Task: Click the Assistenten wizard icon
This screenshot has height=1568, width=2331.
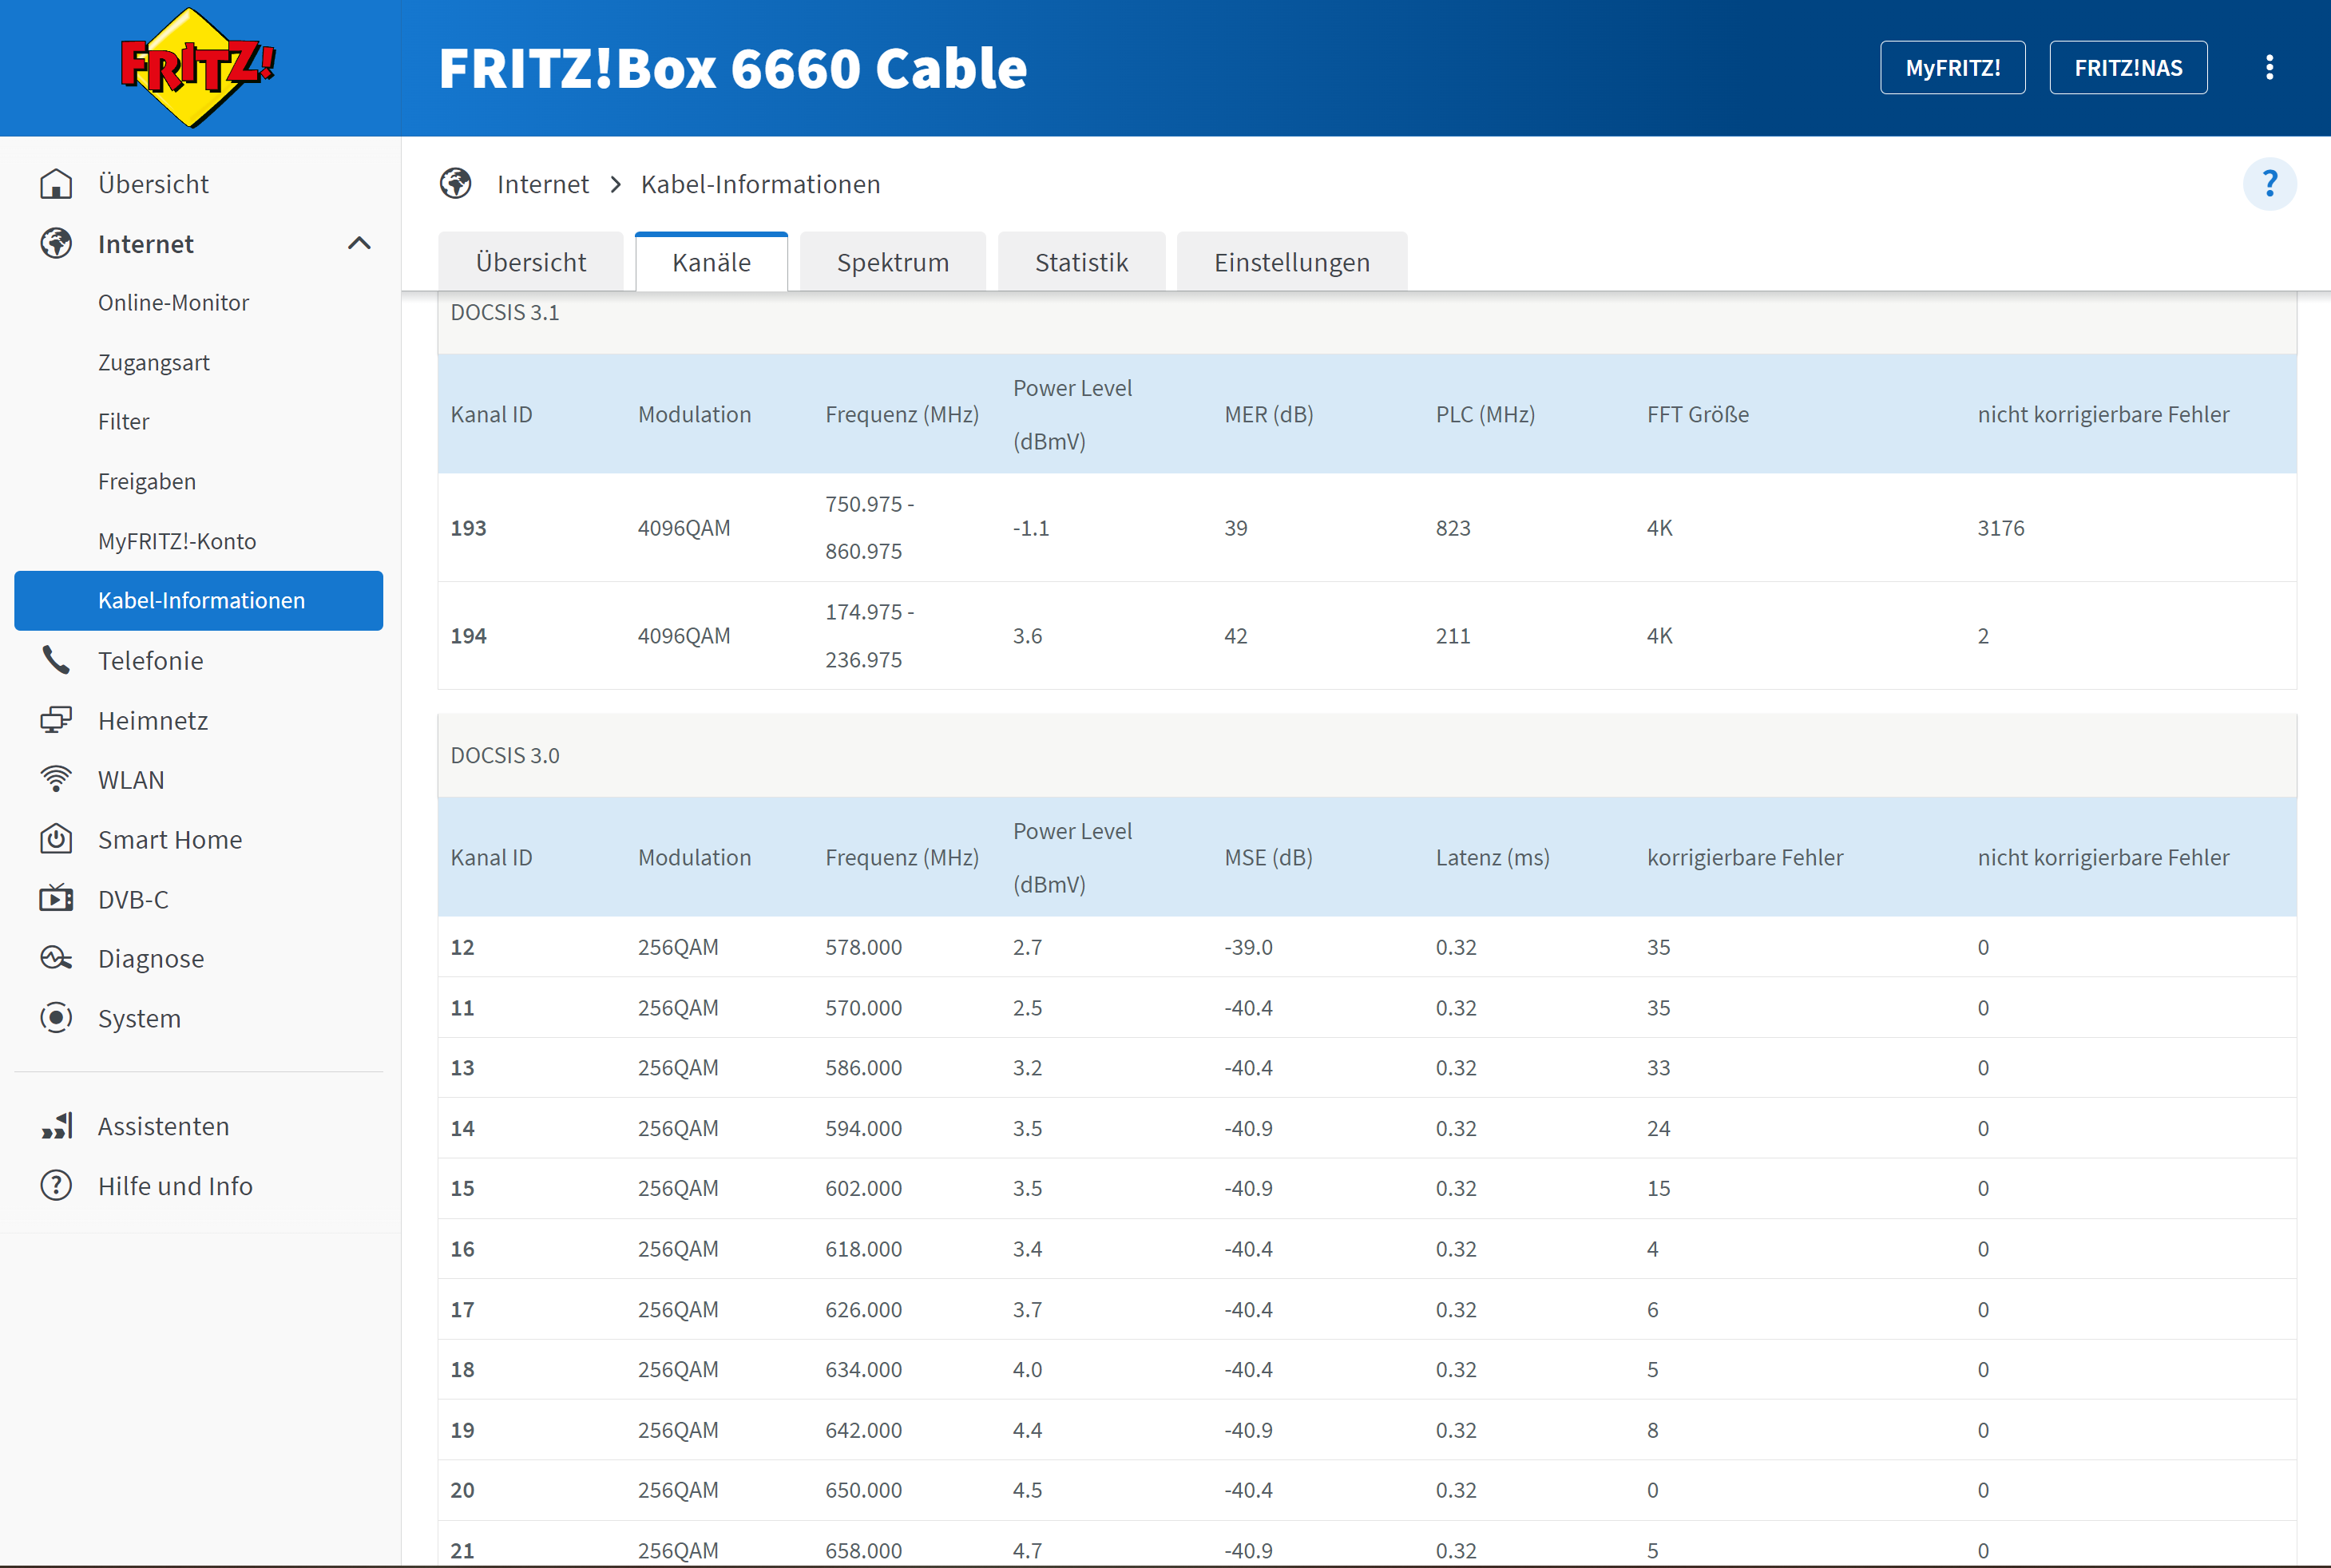Action: pyautogui.click(x=56, y=1126)
